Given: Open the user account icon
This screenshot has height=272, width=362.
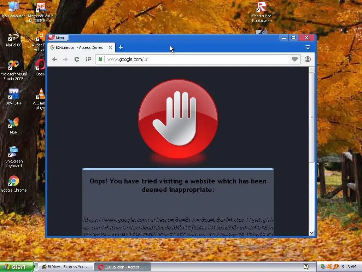Looking at the screenshot, I should pyautogui.click(x=308, y=59).
